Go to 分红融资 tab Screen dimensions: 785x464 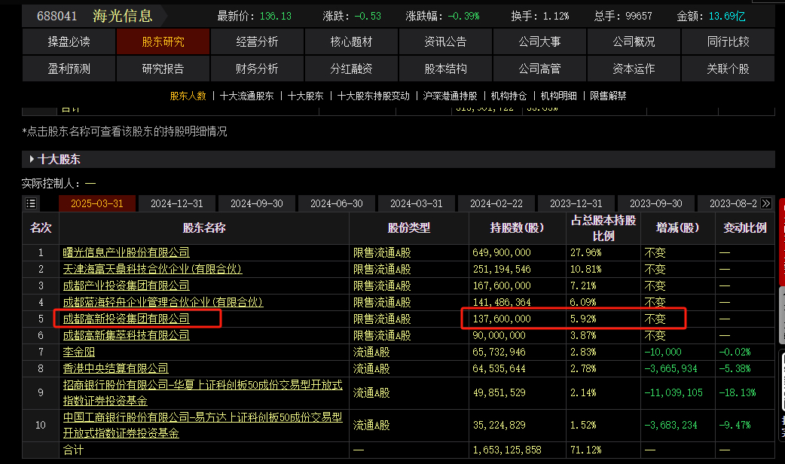tap(351, 69)
